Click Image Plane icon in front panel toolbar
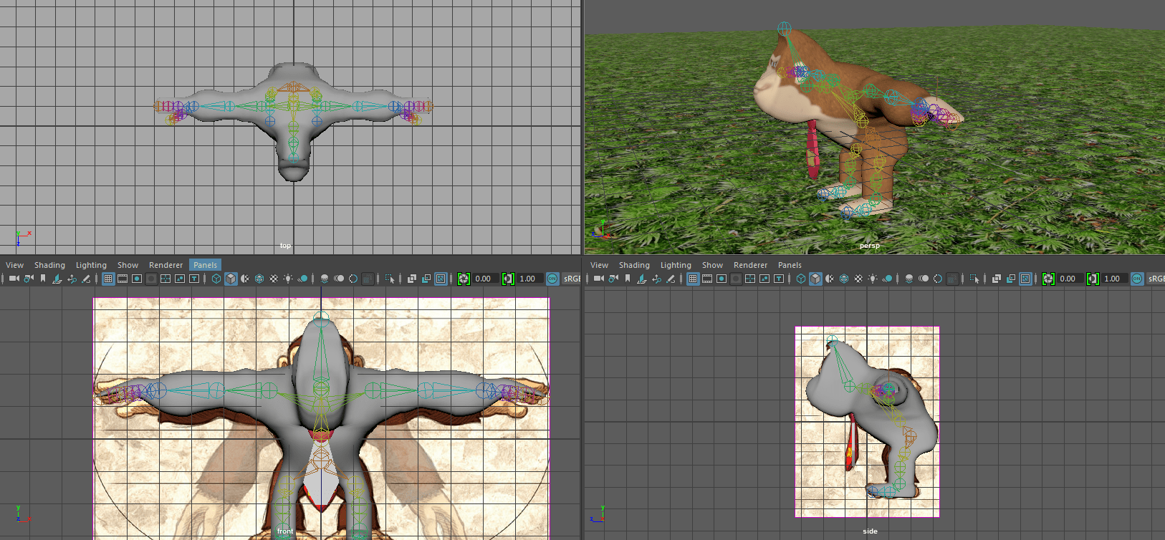The width and height of the screenshot is (1165, 540). (x=57, y=279)
